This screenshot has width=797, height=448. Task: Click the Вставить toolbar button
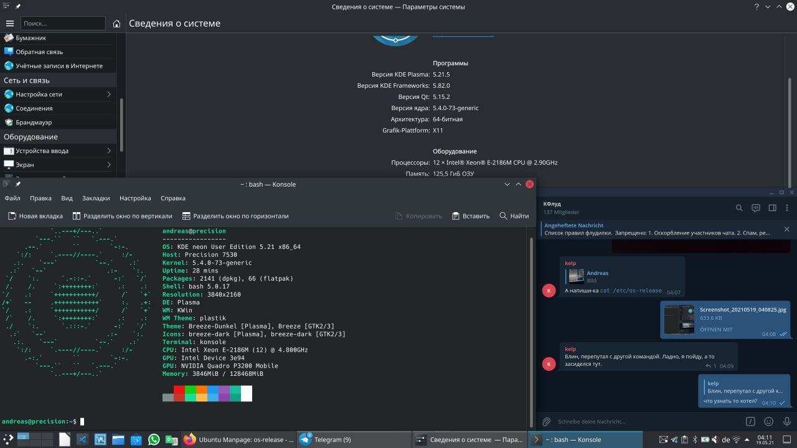click(x=471, y=216)
